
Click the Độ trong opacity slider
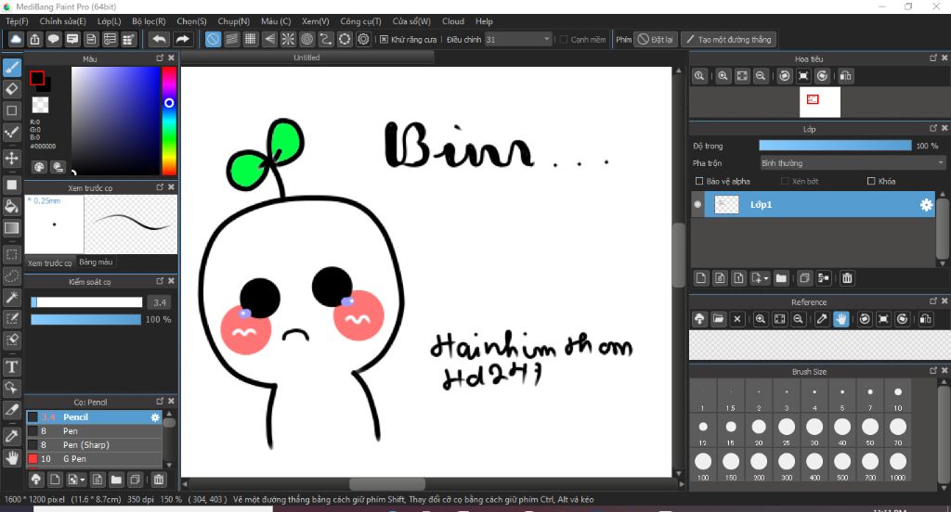click(835, 146)
